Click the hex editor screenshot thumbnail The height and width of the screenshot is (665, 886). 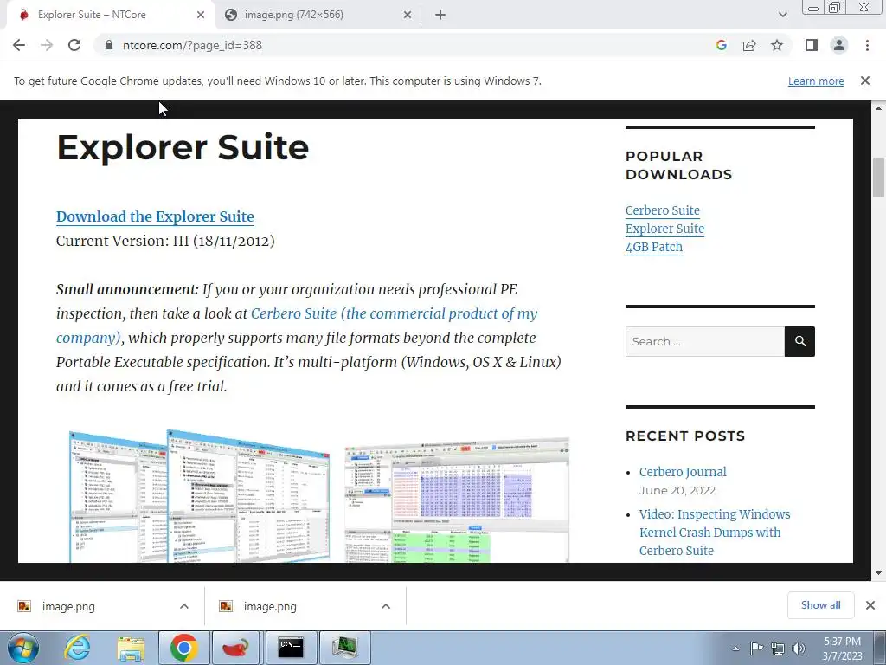coord(457,500)
